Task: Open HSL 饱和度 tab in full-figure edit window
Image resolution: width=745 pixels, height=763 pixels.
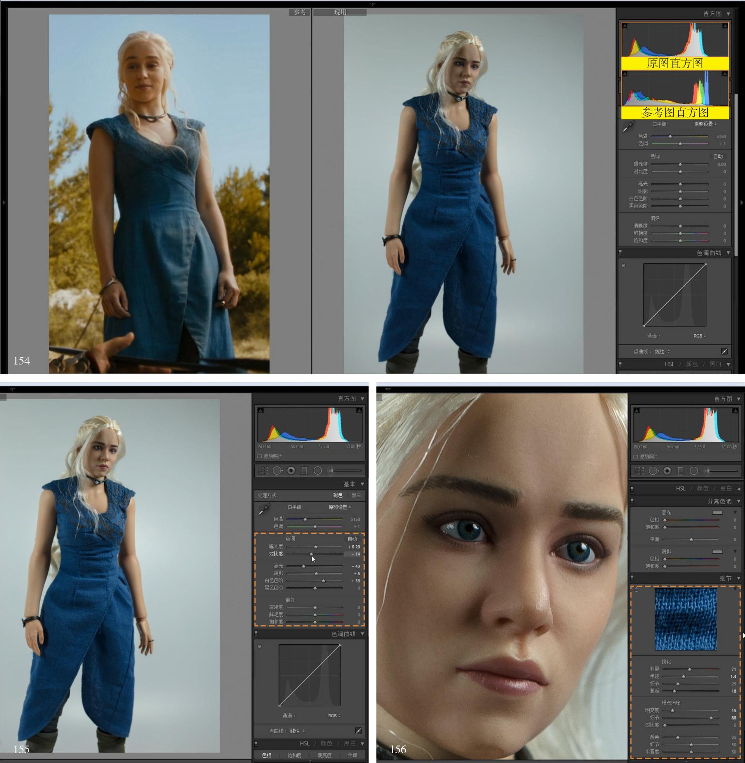Action: click(294, 755)
